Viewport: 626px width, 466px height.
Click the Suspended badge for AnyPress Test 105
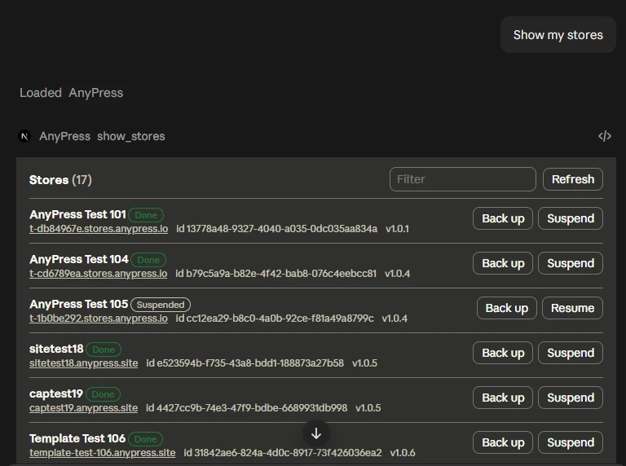[161, 305]
